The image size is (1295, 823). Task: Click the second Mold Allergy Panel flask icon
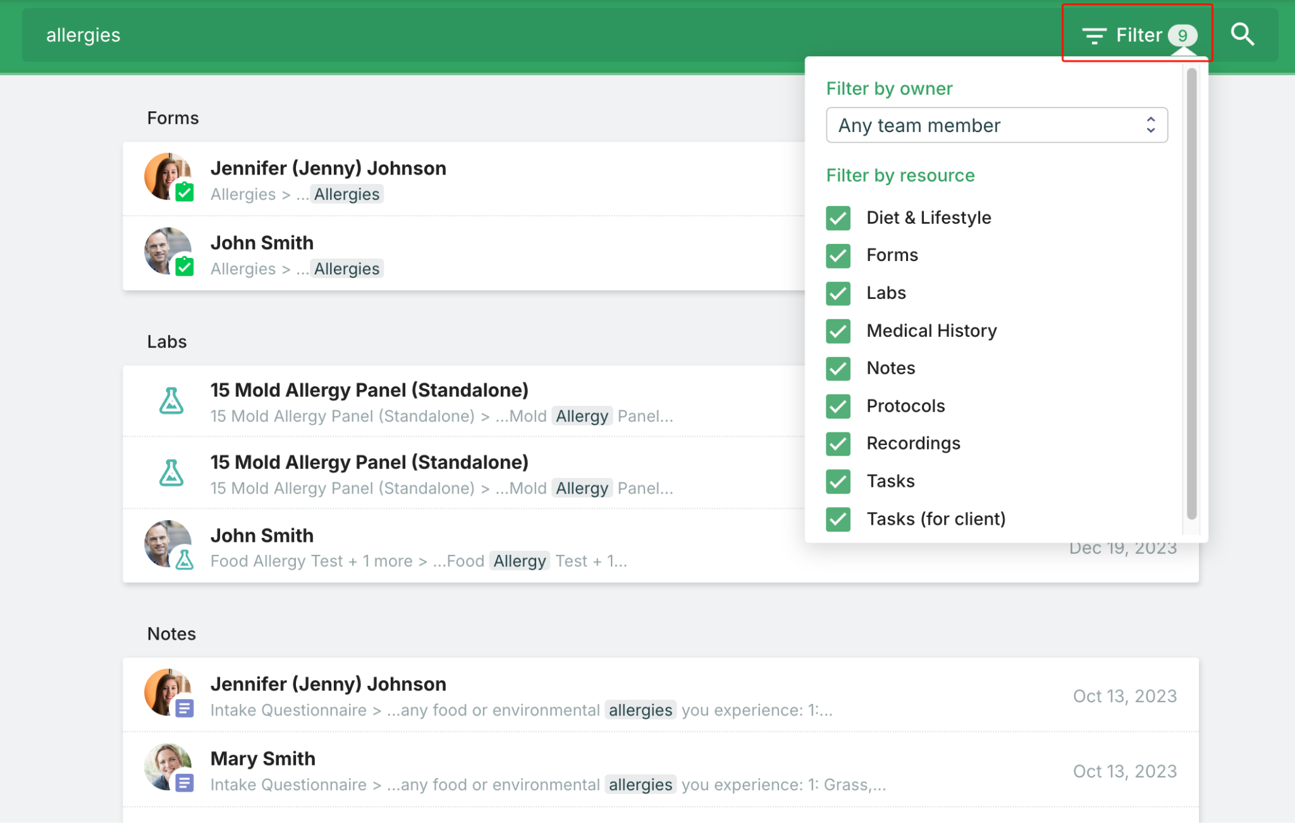(x=171, y=473)
